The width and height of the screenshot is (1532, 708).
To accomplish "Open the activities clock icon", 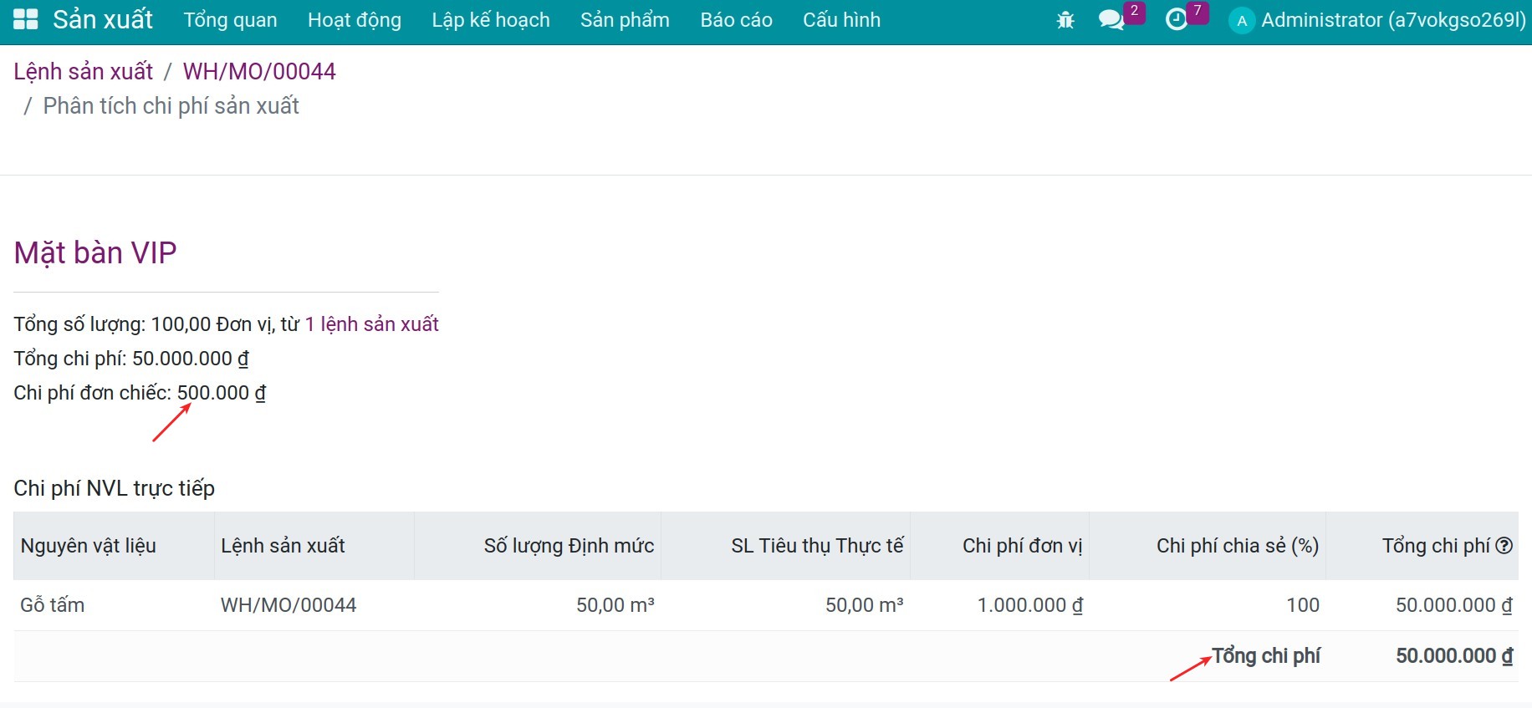I will pyautogui.click(x=1177, y=20).
